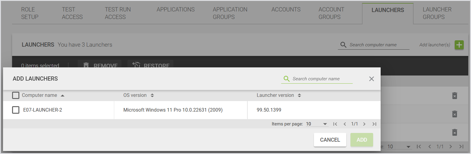Jump to last page in dialog pagination

click(x=374, y=124)
